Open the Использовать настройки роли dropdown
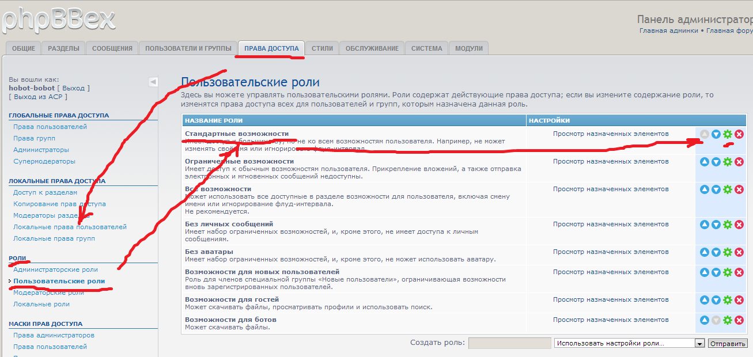The height and width of the screenshot is (357, 753). tap(699, 343)
